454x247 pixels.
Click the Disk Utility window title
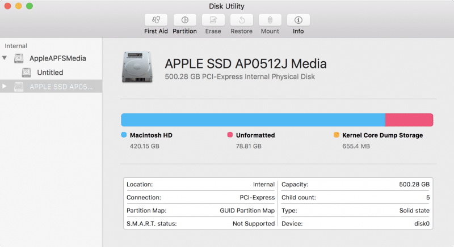click(x=226, y=6)
